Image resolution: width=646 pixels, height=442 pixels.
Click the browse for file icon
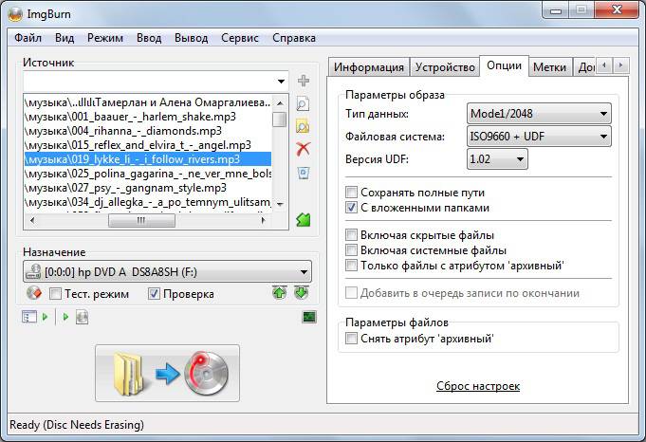point(303,104)
